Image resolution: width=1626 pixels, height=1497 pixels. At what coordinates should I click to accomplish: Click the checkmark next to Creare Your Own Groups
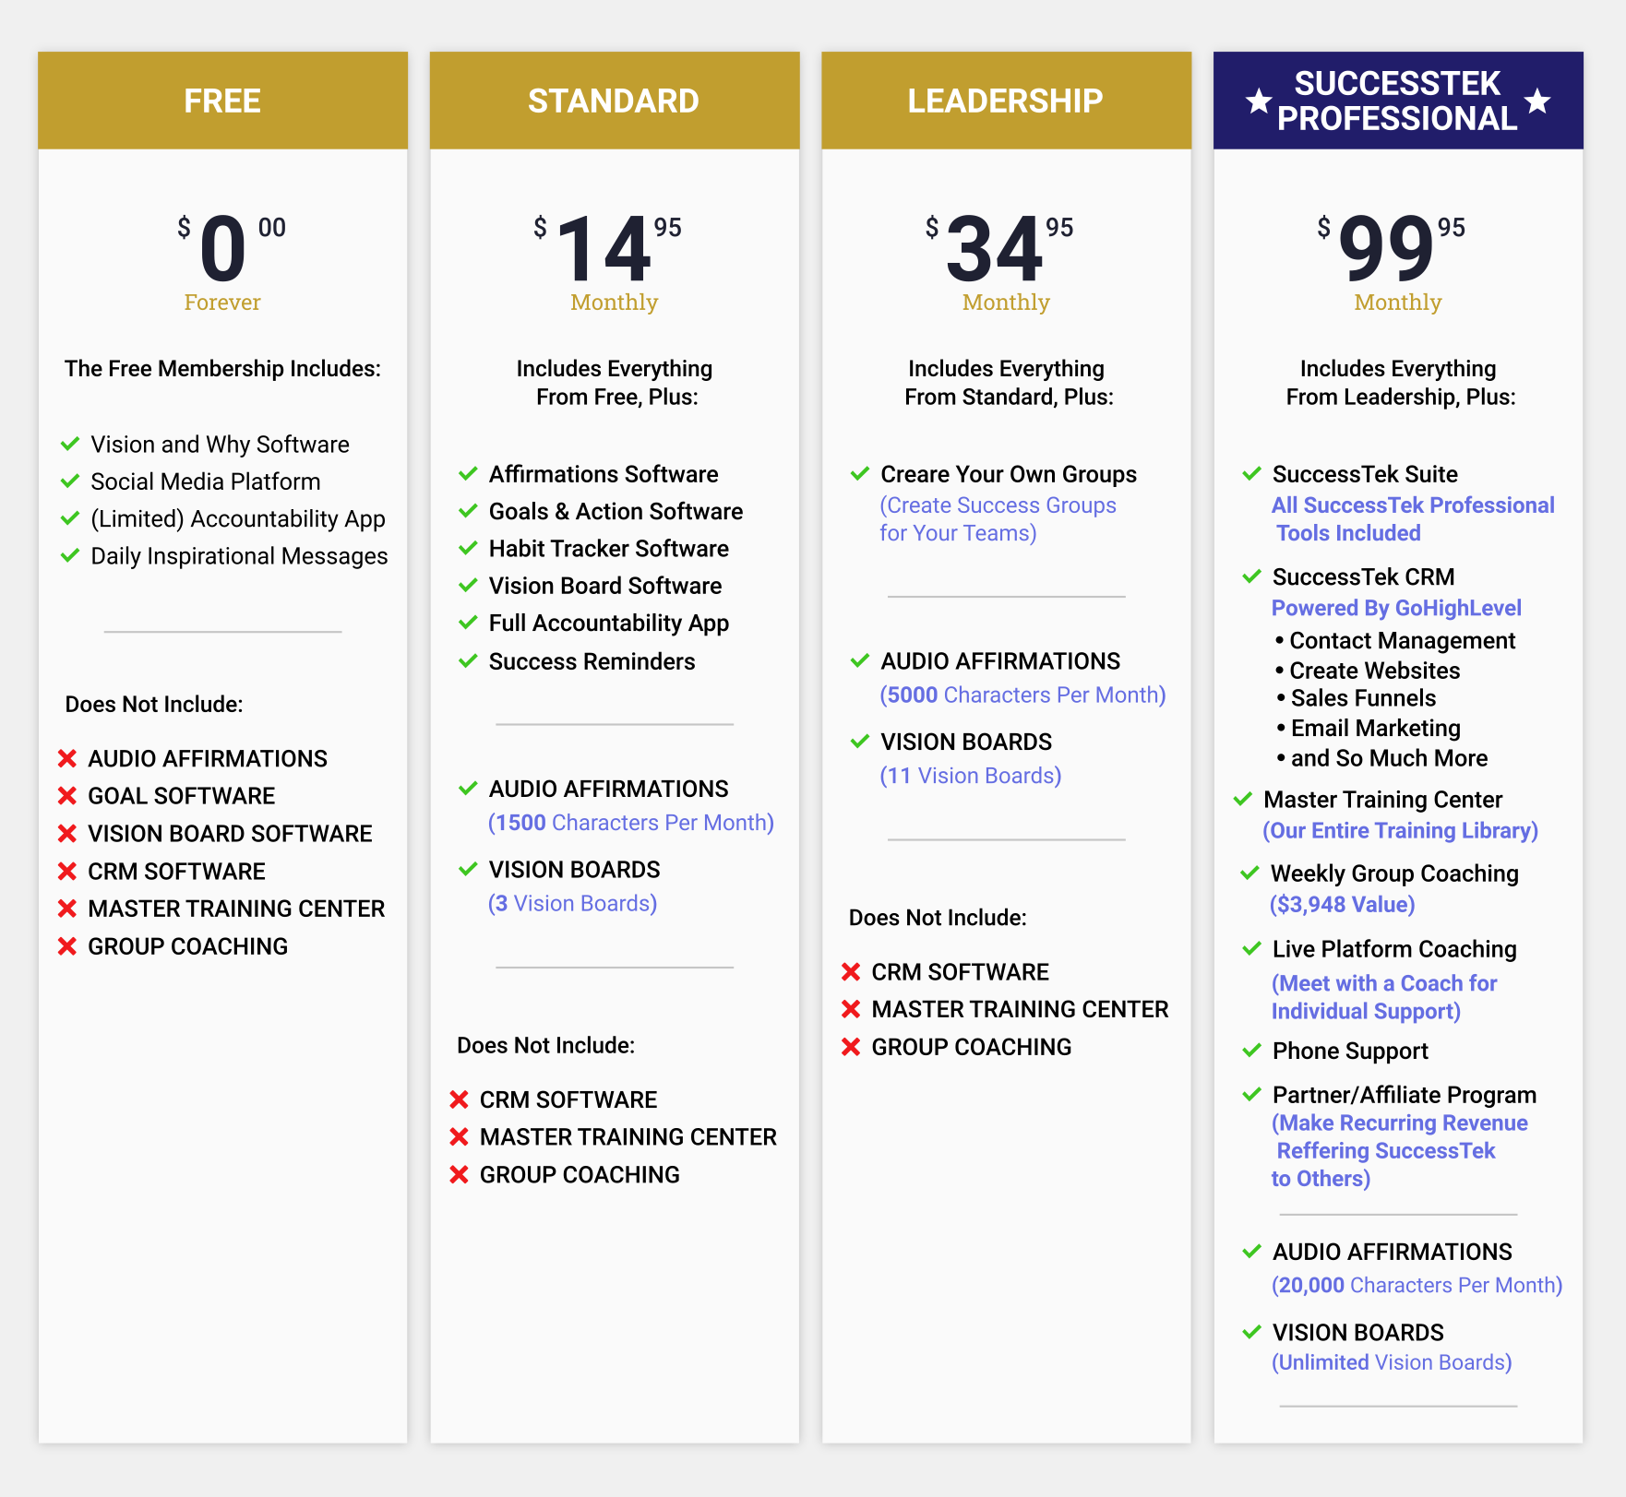point(860,474)
